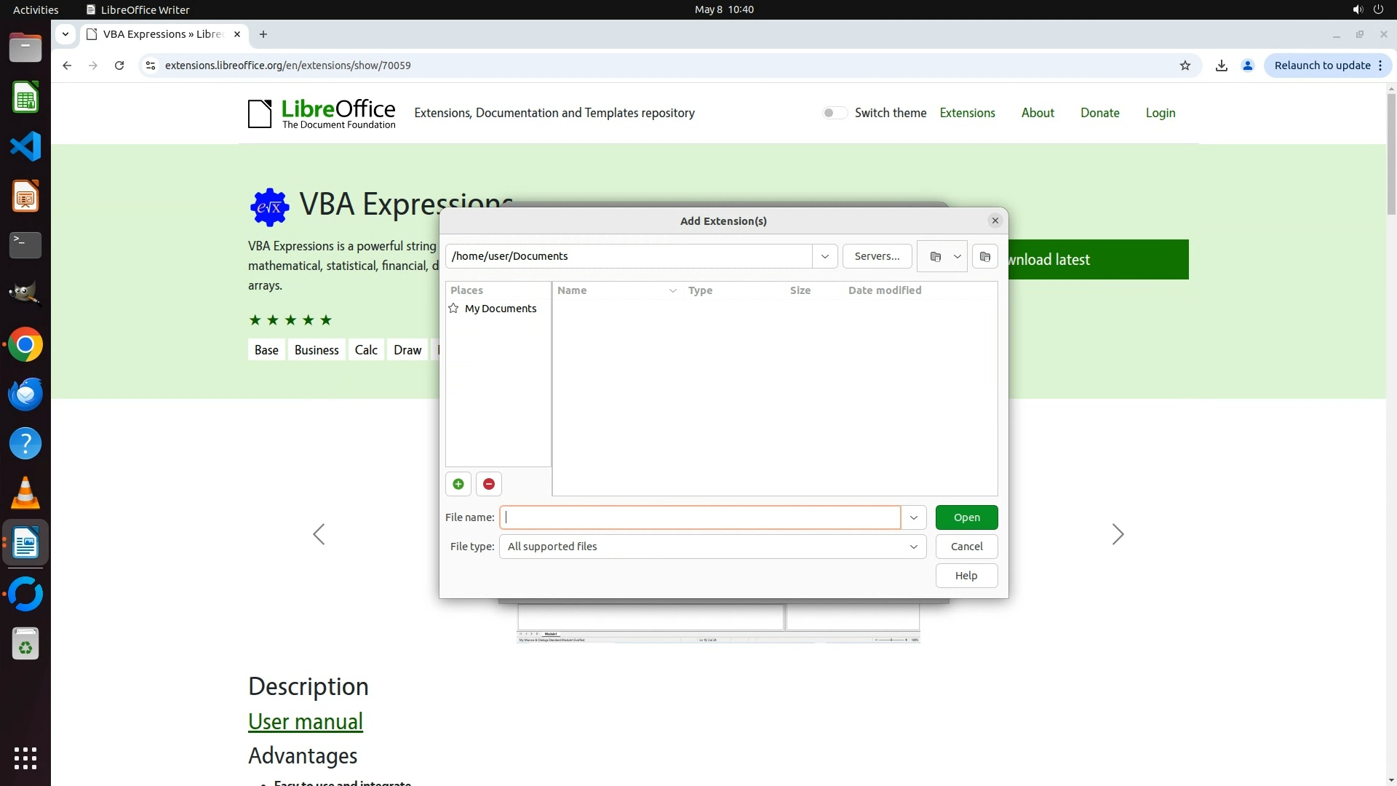The image size is (1397, 786).
Task: Click the connect to folder icon
Action: [x=936, y=256]
